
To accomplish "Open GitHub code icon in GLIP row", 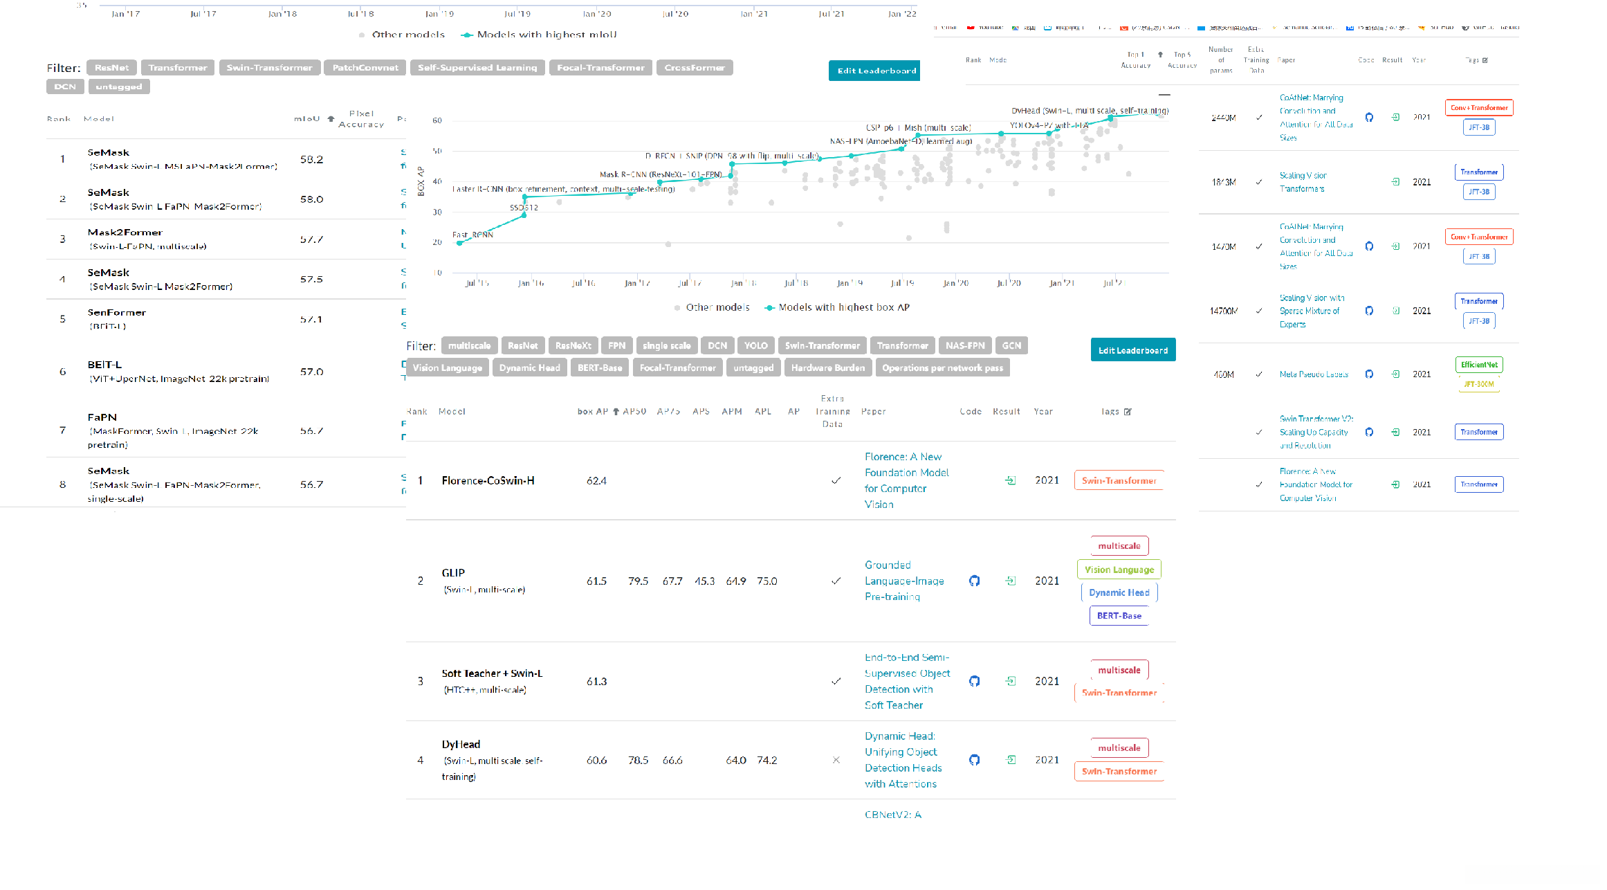I will pyautogui.click(x=974, y=581).
